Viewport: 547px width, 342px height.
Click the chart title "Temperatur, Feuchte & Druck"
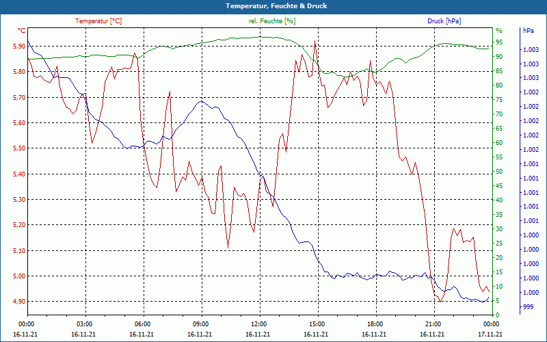coord(276,6)
